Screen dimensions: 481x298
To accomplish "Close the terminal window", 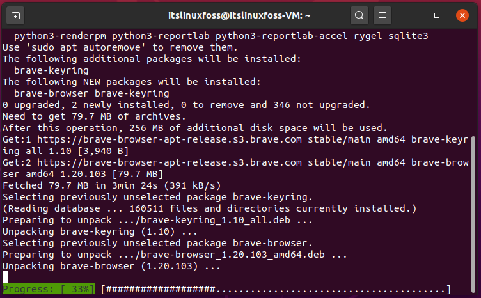I will tap(462, 15).
